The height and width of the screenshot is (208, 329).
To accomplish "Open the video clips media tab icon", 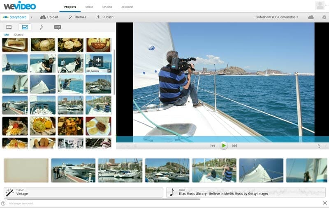I will click(x=9, y=27).
